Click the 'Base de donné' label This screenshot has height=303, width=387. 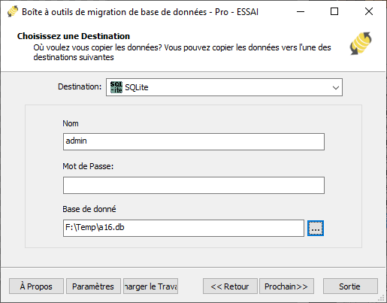[x=89, y=209]
